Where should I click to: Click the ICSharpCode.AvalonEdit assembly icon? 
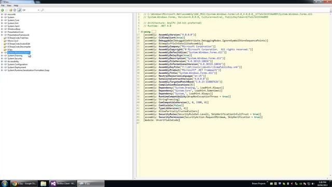point(5,44)
